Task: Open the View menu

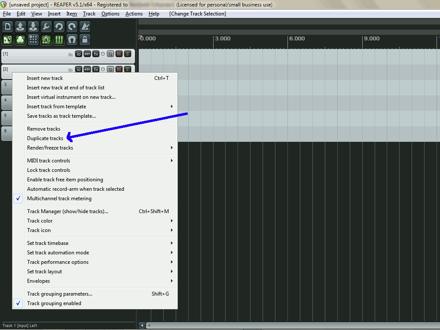Action: click(x=37, y=14)
